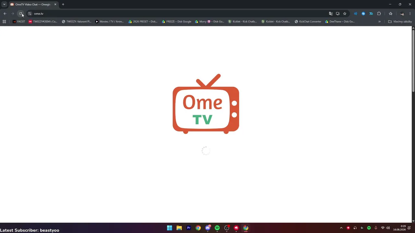415x233 pixels.
Task: Open Spotify from the taskbar
Action: (217, 228)
